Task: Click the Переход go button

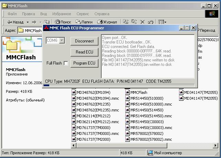Action: coord(206,30)
